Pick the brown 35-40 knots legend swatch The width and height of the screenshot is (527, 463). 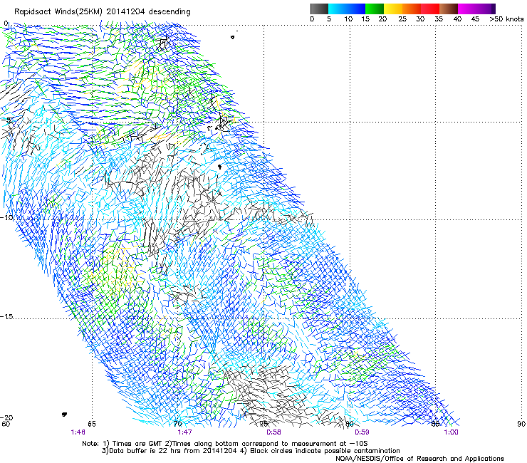click(449, 9)
